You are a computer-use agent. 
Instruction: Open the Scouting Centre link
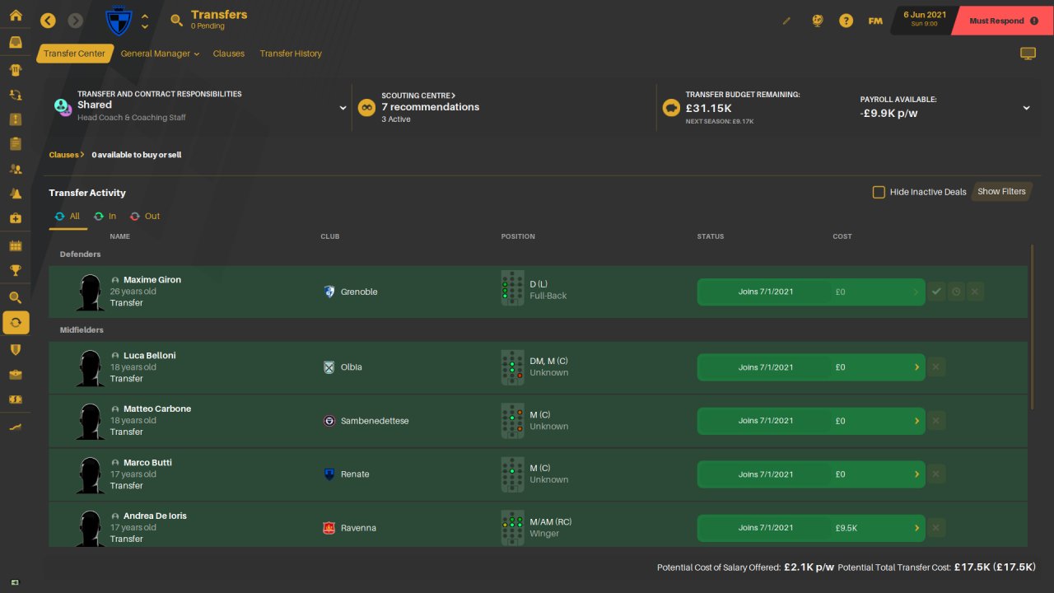[x=418, y=96]
